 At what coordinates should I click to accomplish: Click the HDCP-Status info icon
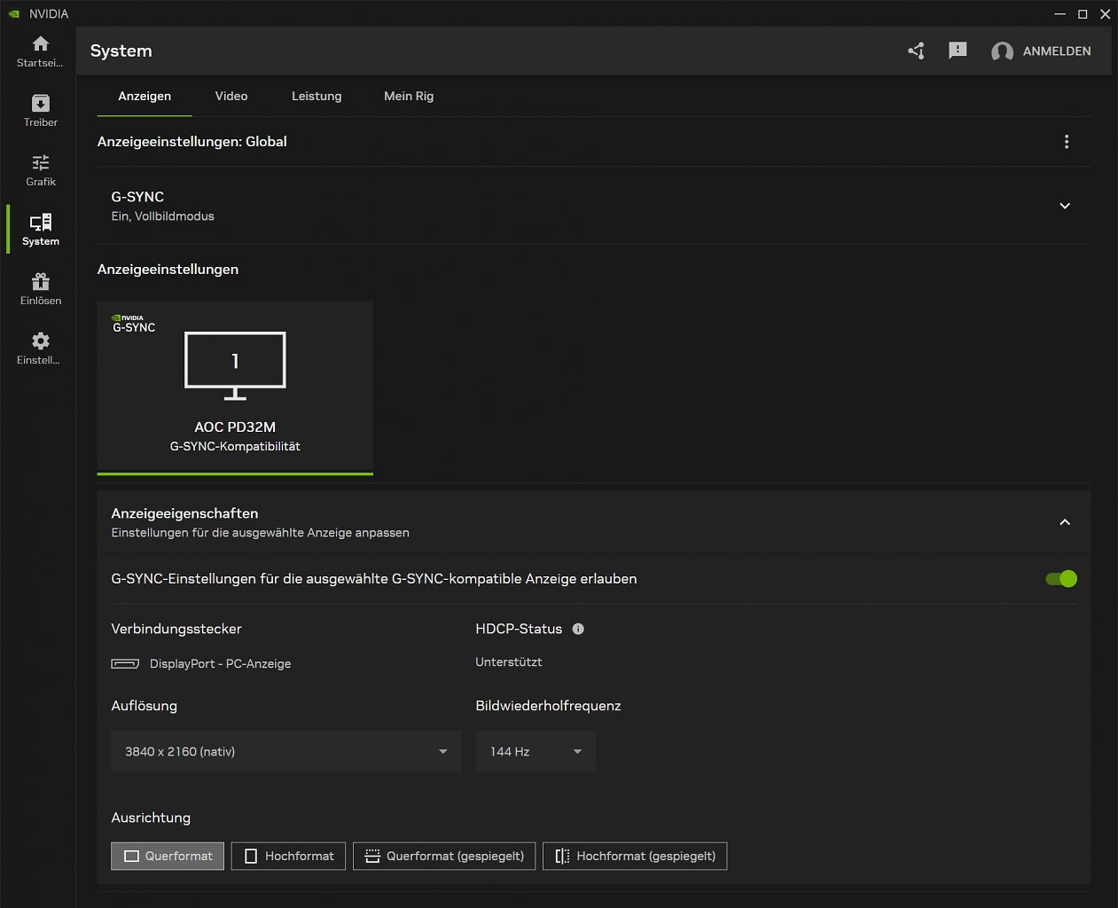pos(578,629)
